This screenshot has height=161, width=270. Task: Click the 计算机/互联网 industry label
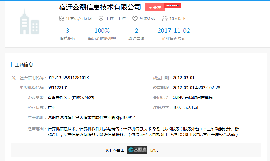(x=79, y=19)
